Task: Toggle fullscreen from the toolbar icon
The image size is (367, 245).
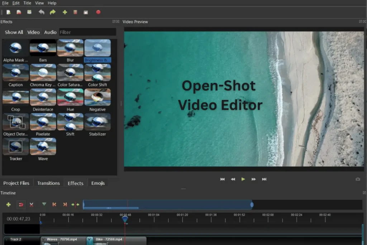Action: point(86,13)
